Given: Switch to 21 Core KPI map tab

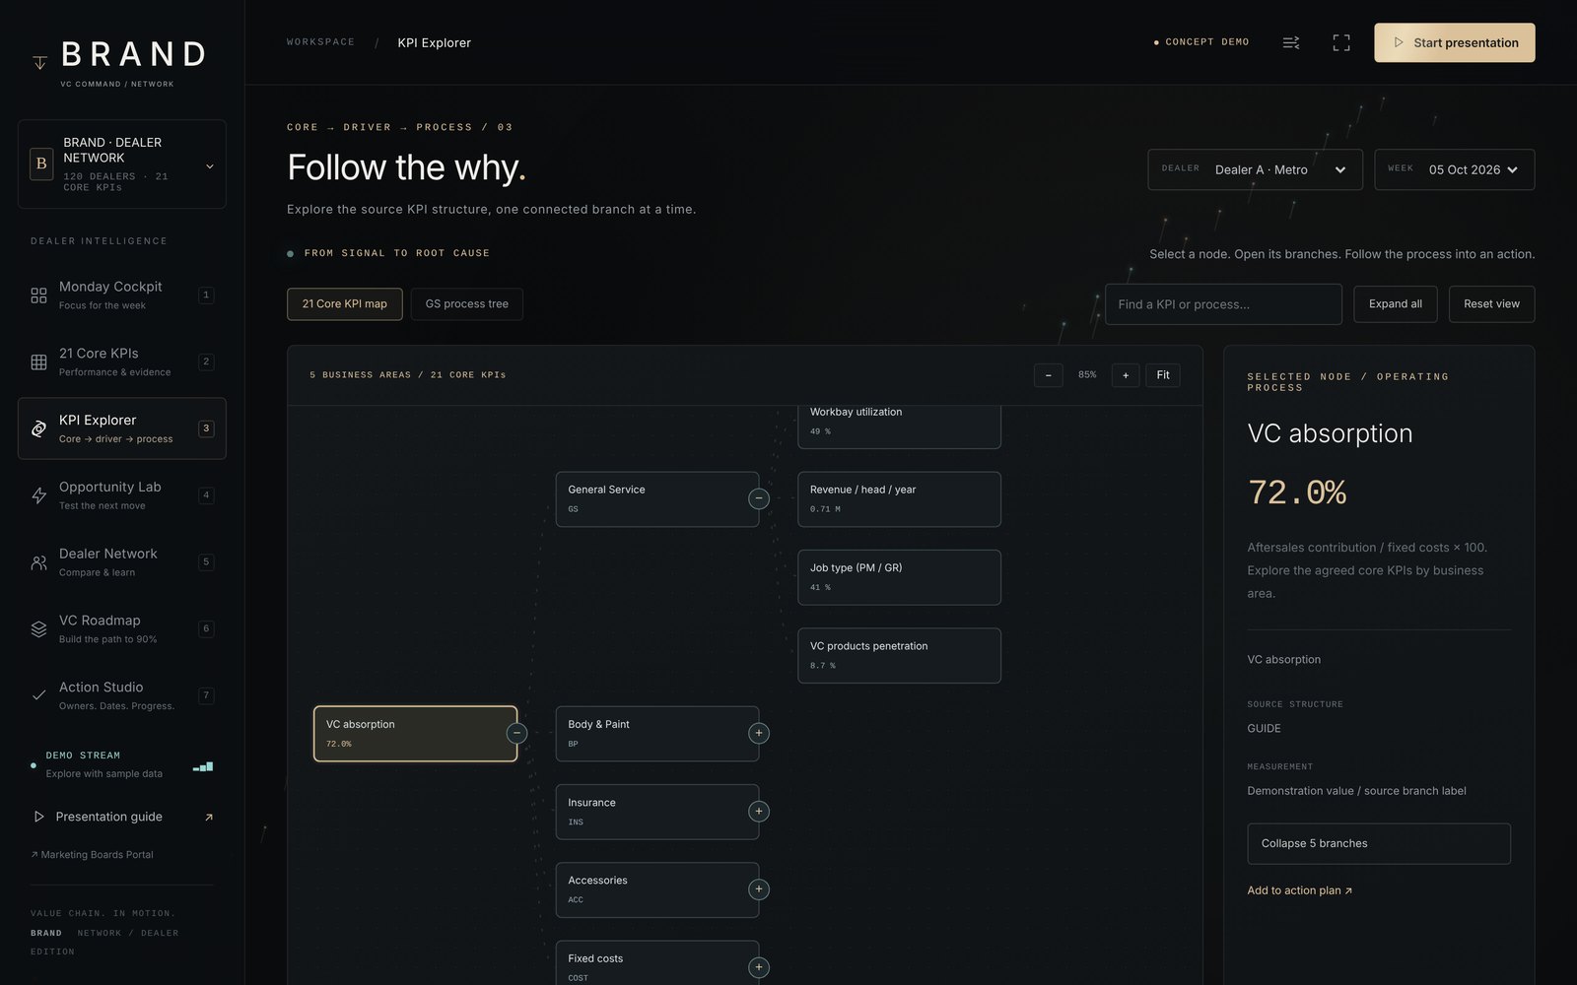Looking at the screenshot, I should pos(345,303).
